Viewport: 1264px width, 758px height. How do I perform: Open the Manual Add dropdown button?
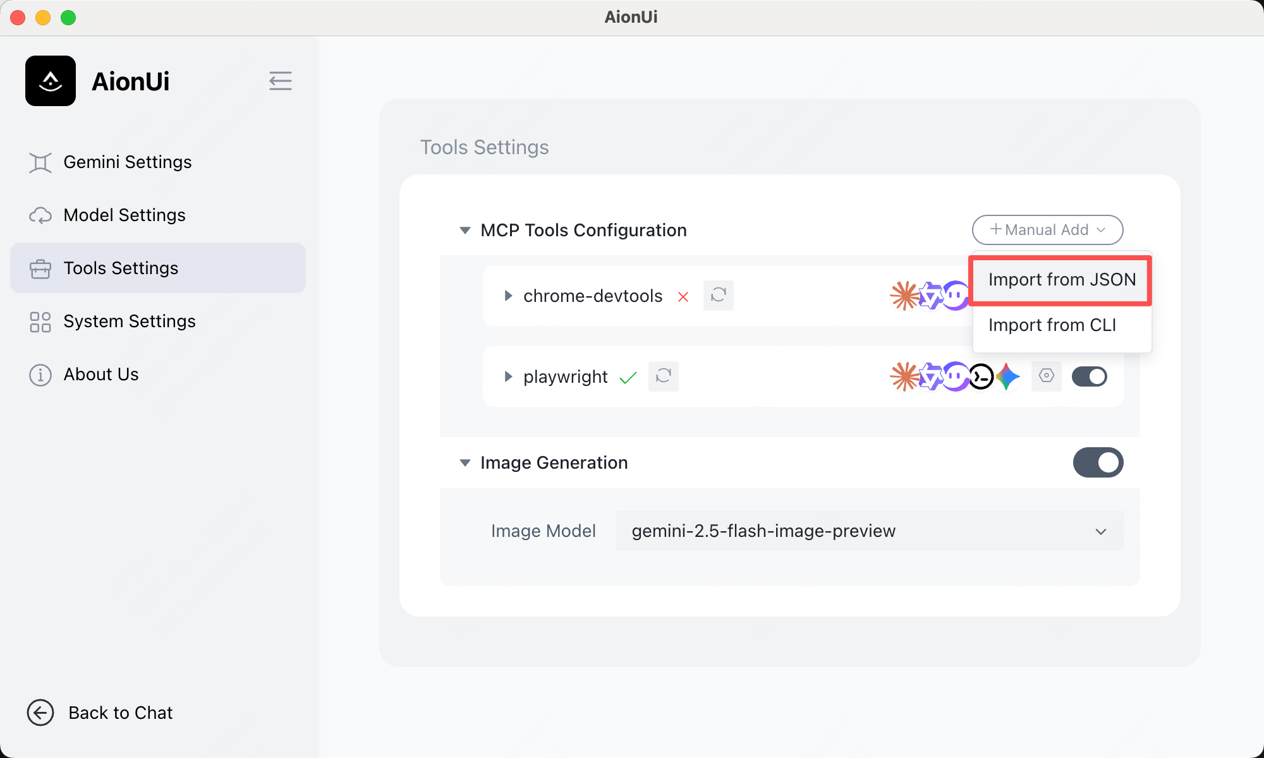point(1048,230)
